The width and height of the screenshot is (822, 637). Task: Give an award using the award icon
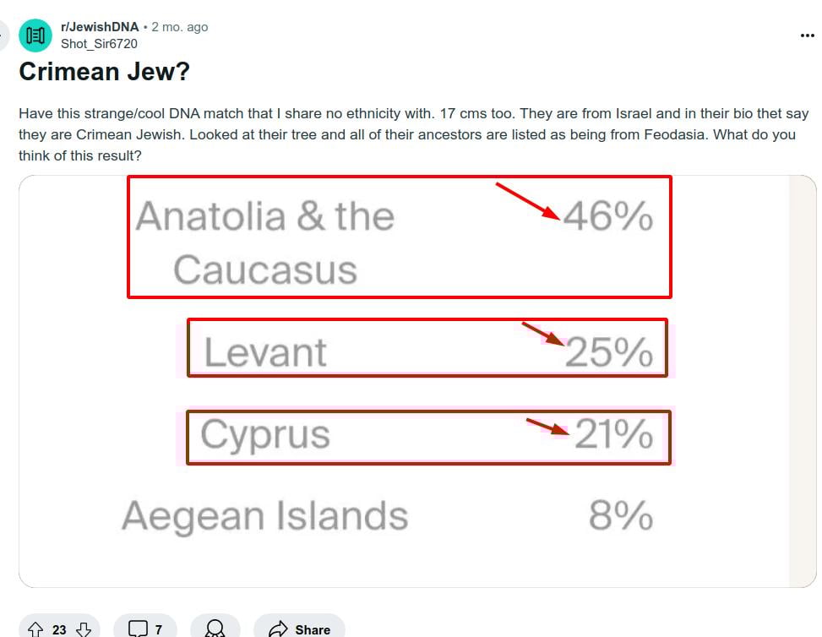click(215, 628)
